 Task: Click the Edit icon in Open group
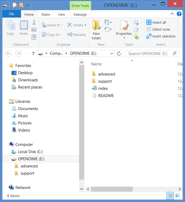point(136,30)
